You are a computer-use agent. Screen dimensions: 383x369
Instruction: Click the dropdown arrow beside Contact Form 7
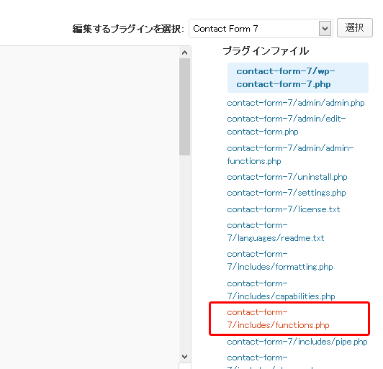click(325, 29)
